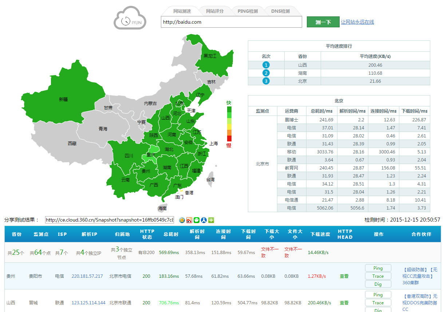The image size is (443, 312).
Task: Select 海南 island on the map
Action: point(162,208)
